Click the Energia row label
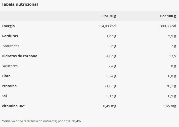 pos(8,26)
